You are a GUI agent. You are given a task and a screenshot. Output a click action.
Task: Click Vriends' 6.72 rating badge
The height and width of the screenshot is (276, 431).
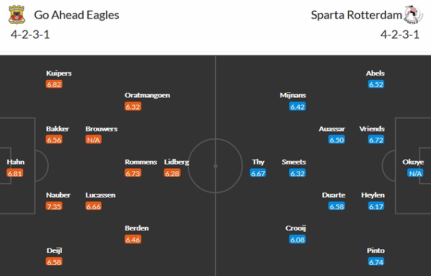click(x=376, y=140)
